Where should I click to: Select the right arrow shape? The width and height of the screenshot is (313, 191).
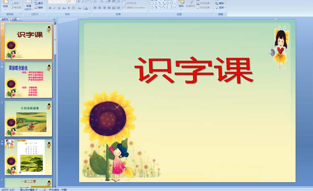[x=168, y=4]
